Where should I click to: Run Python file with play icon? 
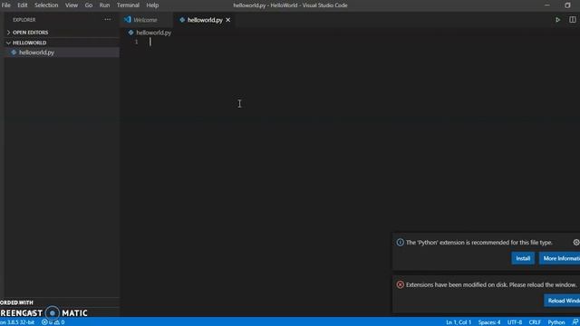point(558,20)
